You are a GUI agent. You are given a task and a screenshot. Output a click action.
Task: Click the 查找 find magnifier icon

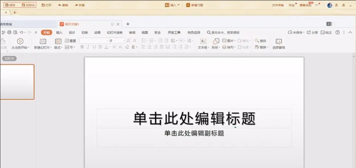257,41
